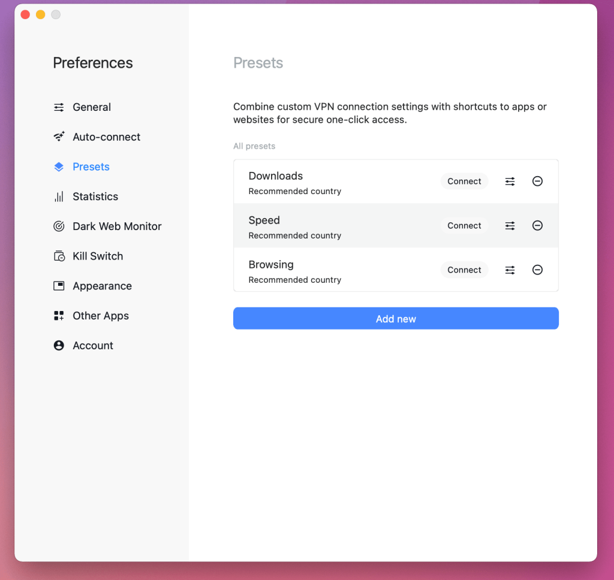This screenshot has height=580, width=614.
Task: Edit settings of the Speed preset
Action: pyautogui.click(x=510, y=225)
